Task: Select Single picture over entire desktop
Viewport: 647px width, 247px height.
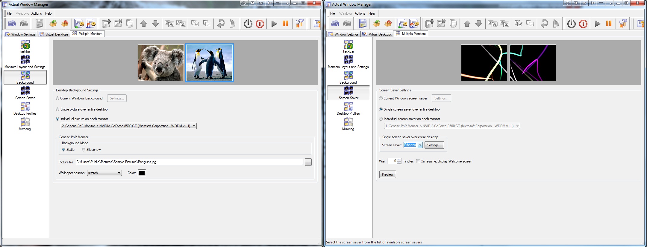Action: pos(58,109)
